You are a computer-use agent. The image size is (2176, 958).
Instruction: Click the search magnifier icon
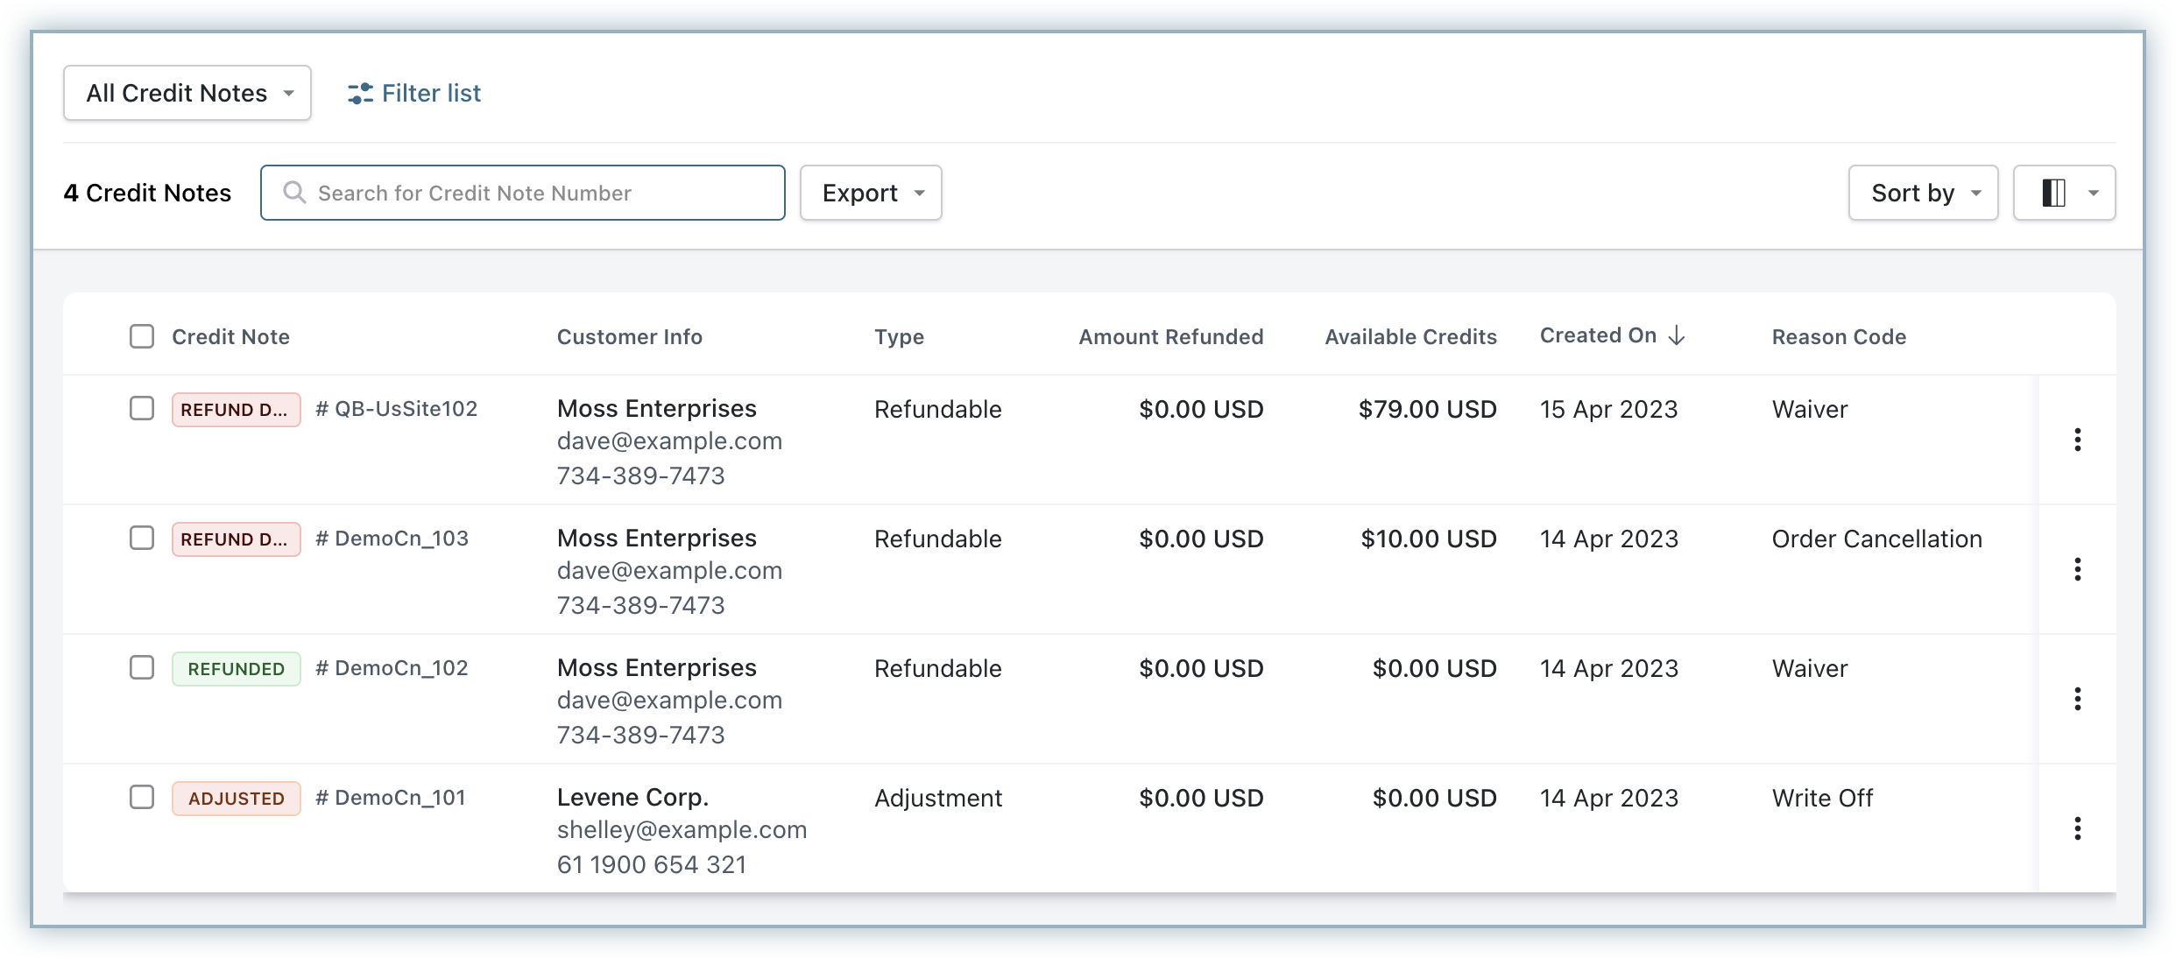tap(294, 193)
